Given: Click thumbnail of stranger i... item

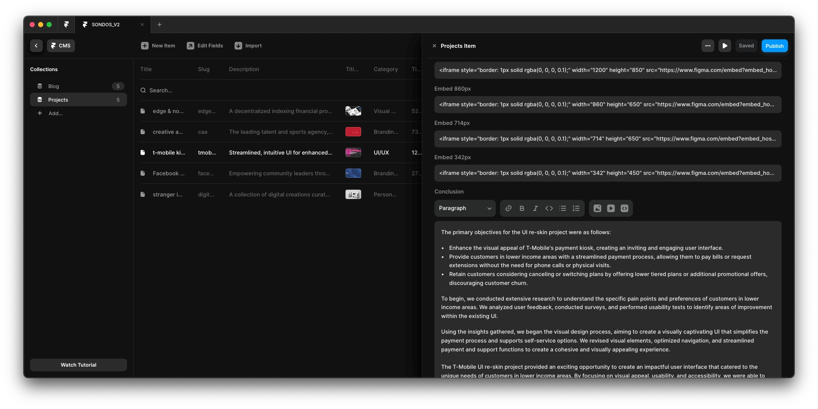Looking at the screenshot, I should [353, 194].
